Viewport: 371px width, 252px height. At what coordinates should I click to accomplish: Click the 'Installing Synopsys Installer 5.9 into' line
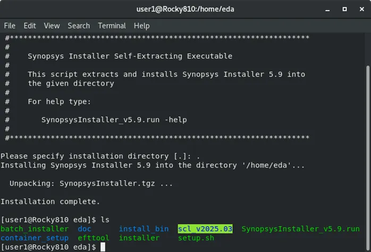tap(153, 165)
